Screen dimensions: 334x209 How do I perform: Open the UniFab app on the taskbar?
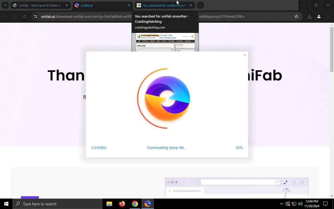coord(147,204)
